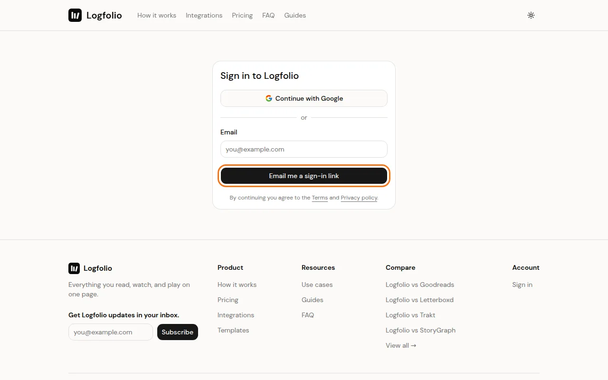This screenshot has width=608, height=380.
Task: Open footer How it works link
Action: coord(237,285)
